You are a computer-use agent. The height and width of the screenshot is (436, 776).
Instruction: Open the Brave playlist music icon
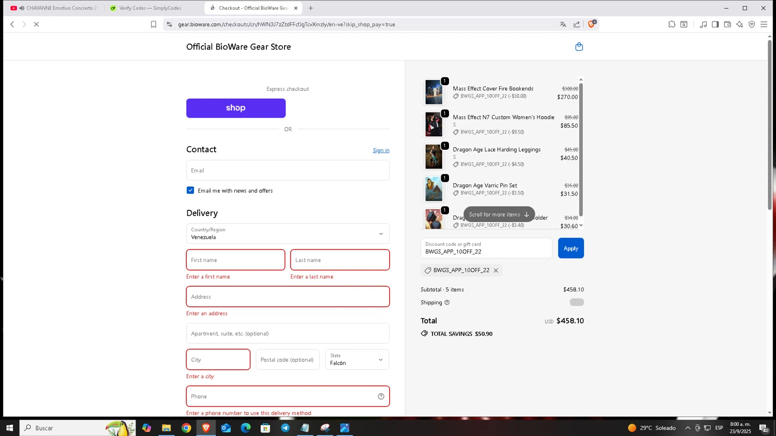click(703, 24)
